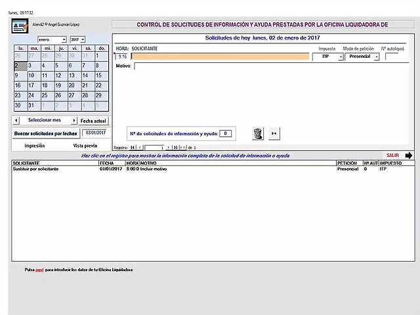Click Vista previa button
Screen dimensions: 420x315
pos(85,146)
